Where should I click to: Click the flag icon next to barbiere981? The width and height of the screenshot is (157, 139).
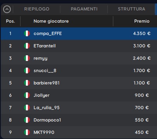[27, 83]
